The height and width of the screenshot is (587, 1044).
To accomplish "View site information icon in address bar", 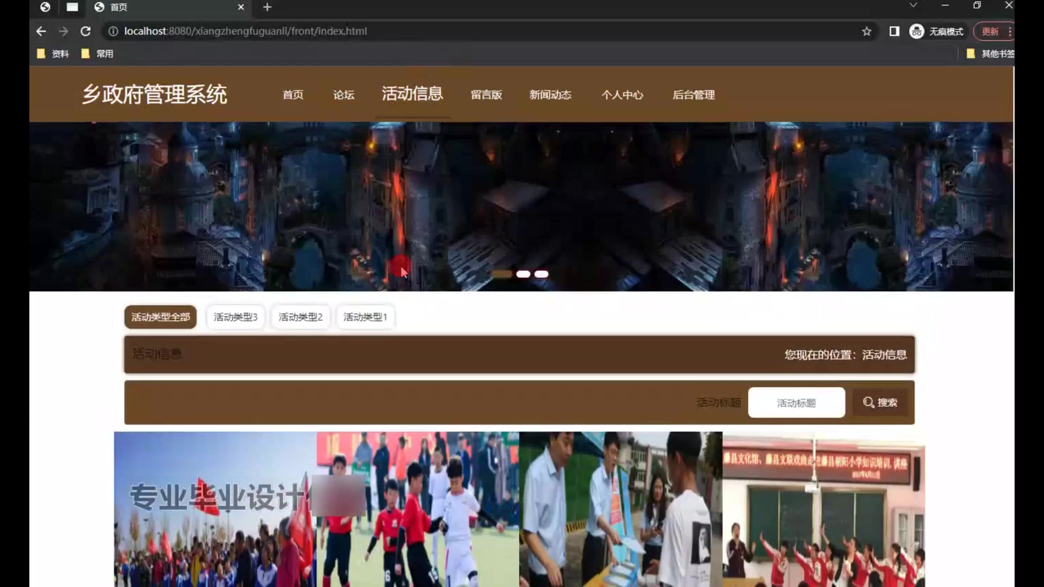I will (113, 32).
